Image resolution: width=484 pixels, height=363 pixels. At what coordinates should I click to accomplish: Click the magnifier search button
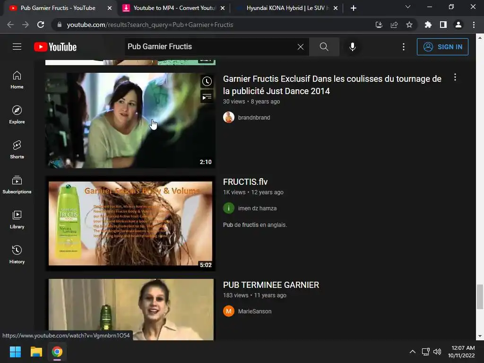click(x=324, y=47)
